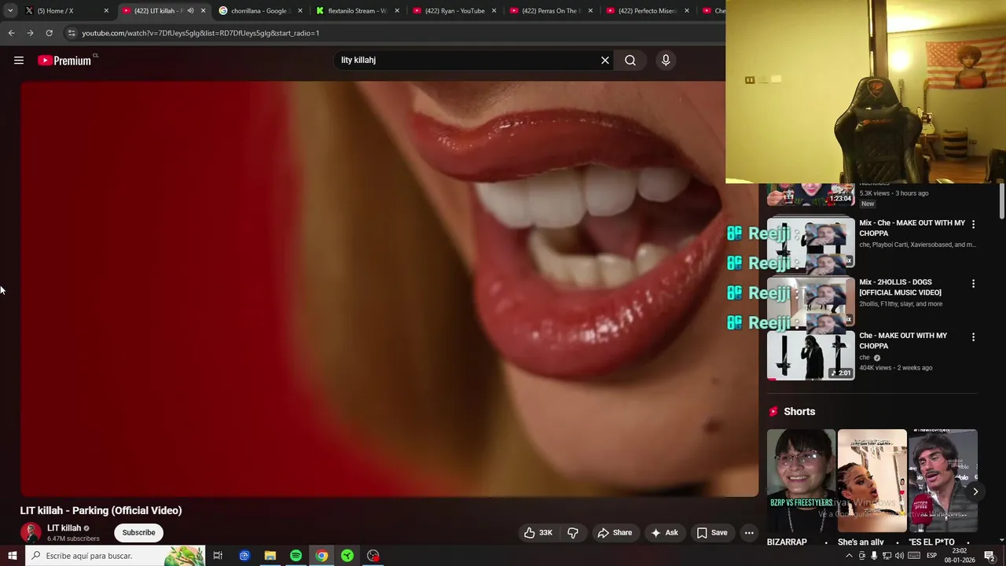
Task: Click the Windows taskbar search box
Action: [x=116, y=556]
